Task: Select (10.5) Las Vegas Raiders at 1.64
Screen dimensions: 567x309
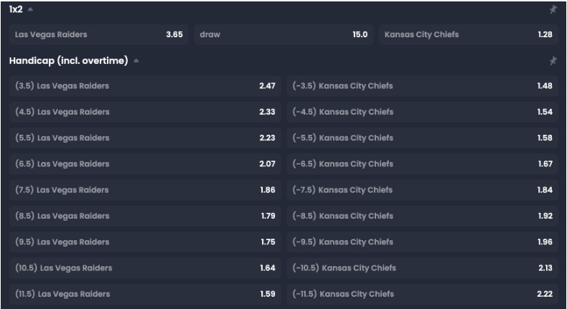Action: pos(145,268)
